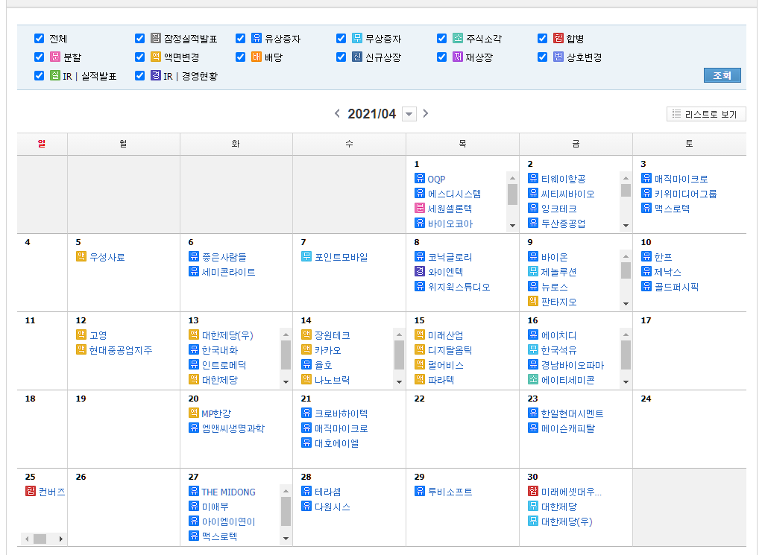The height and width of the screenshot is (555, 765).
Task: Open 포인트모바일 event on April 7
Action: (x=341, y=257)
